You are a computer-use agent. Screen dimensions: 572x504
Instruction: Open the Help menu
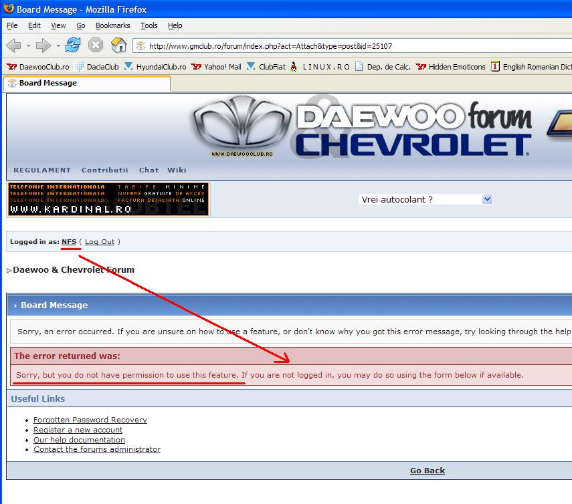[x=175, y=25]
